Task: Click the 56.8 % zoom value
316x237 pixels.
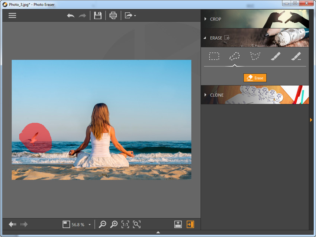Action: tap(78, 225)
